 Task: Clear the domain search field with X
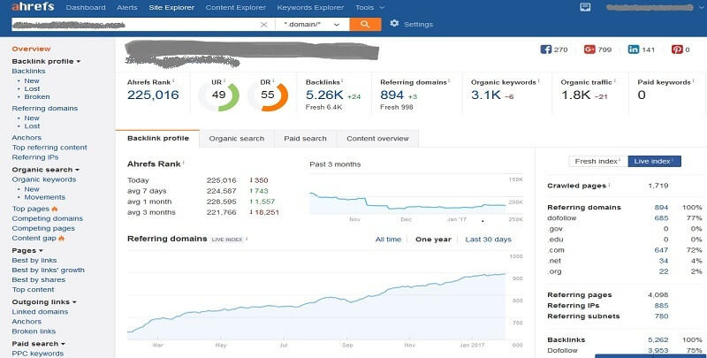pos(264,25)
